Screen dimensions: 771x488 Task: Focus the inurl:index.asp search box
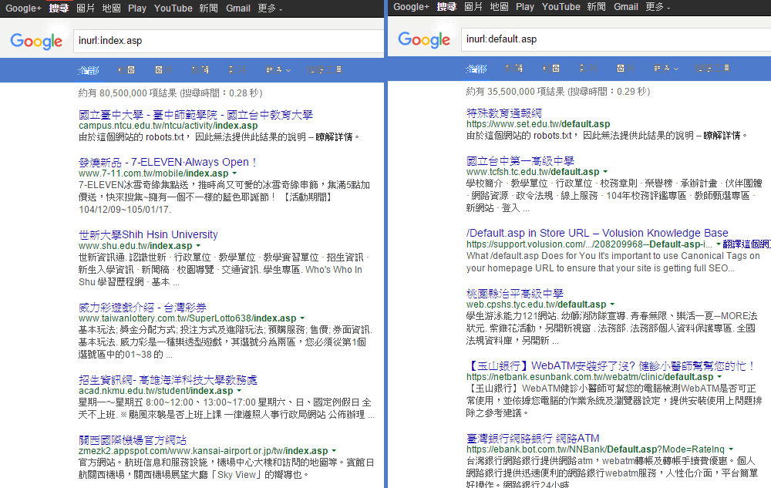pos(229,41)
